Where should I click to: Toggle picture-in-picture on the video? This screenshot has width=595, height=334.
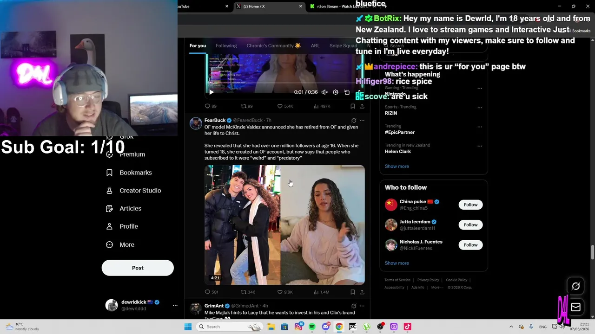[347, 92]
